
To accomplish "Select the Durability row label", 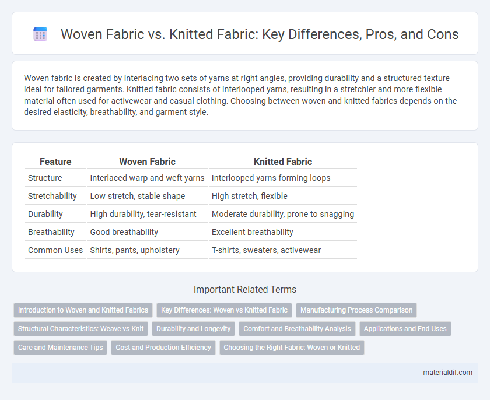I will pyautogui.click(x=45, y=214).
